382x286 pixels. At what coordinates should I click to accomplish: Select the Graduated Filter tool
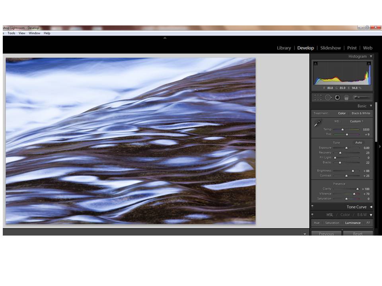[x=347, y=97]
